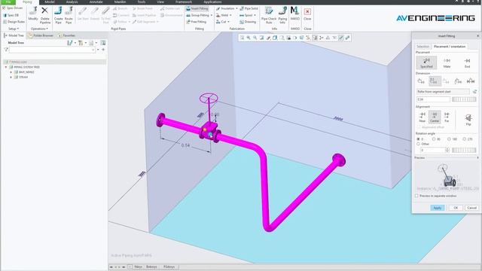Click the Pipe Solid tool
Image resolution: width=482 pixels, height=271 pixels.
tap(249, 8)
